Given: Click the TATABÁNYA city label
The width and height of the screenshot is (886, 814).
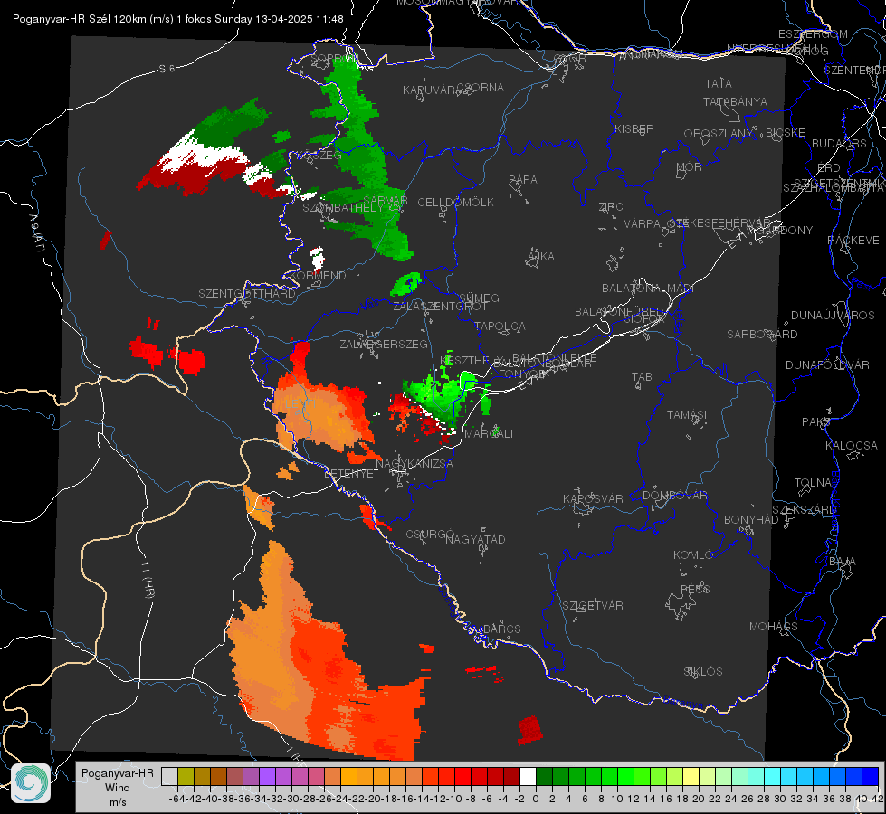Looking at the screenshot, I should 735,101.
